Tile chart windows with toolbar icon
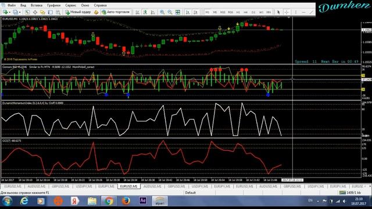This screenshot has width=372, height=209. 178,12
